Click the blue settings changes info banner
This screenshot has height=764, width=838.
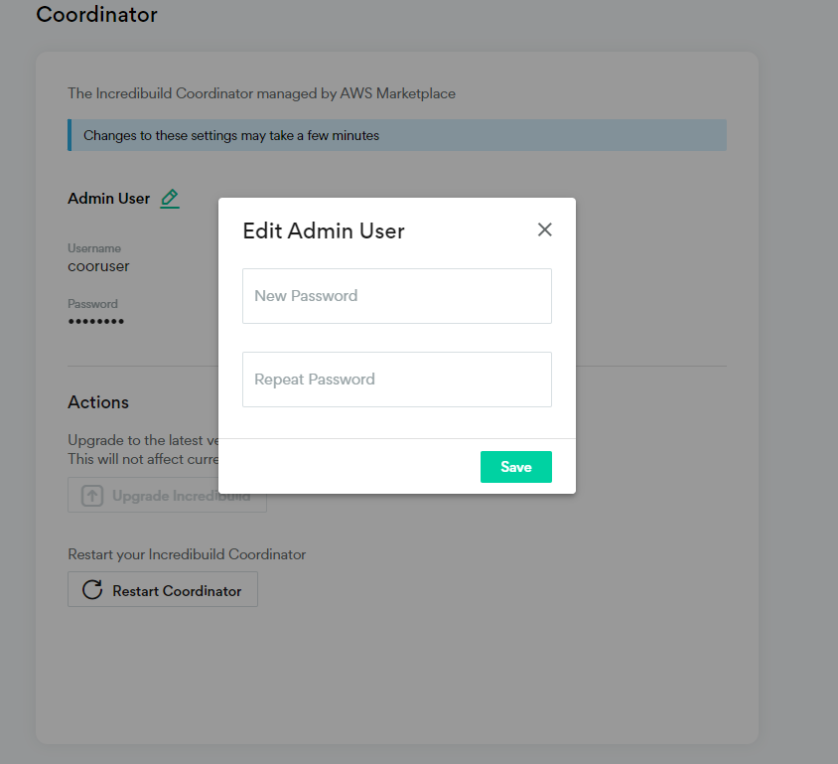(x=397, y=135)
